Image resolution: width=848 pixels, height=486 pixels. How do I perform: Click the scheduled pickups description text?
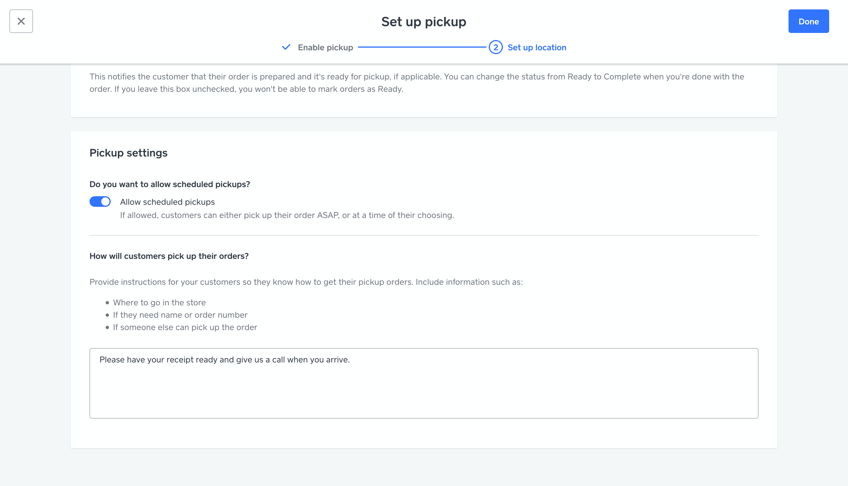point(286,215)
